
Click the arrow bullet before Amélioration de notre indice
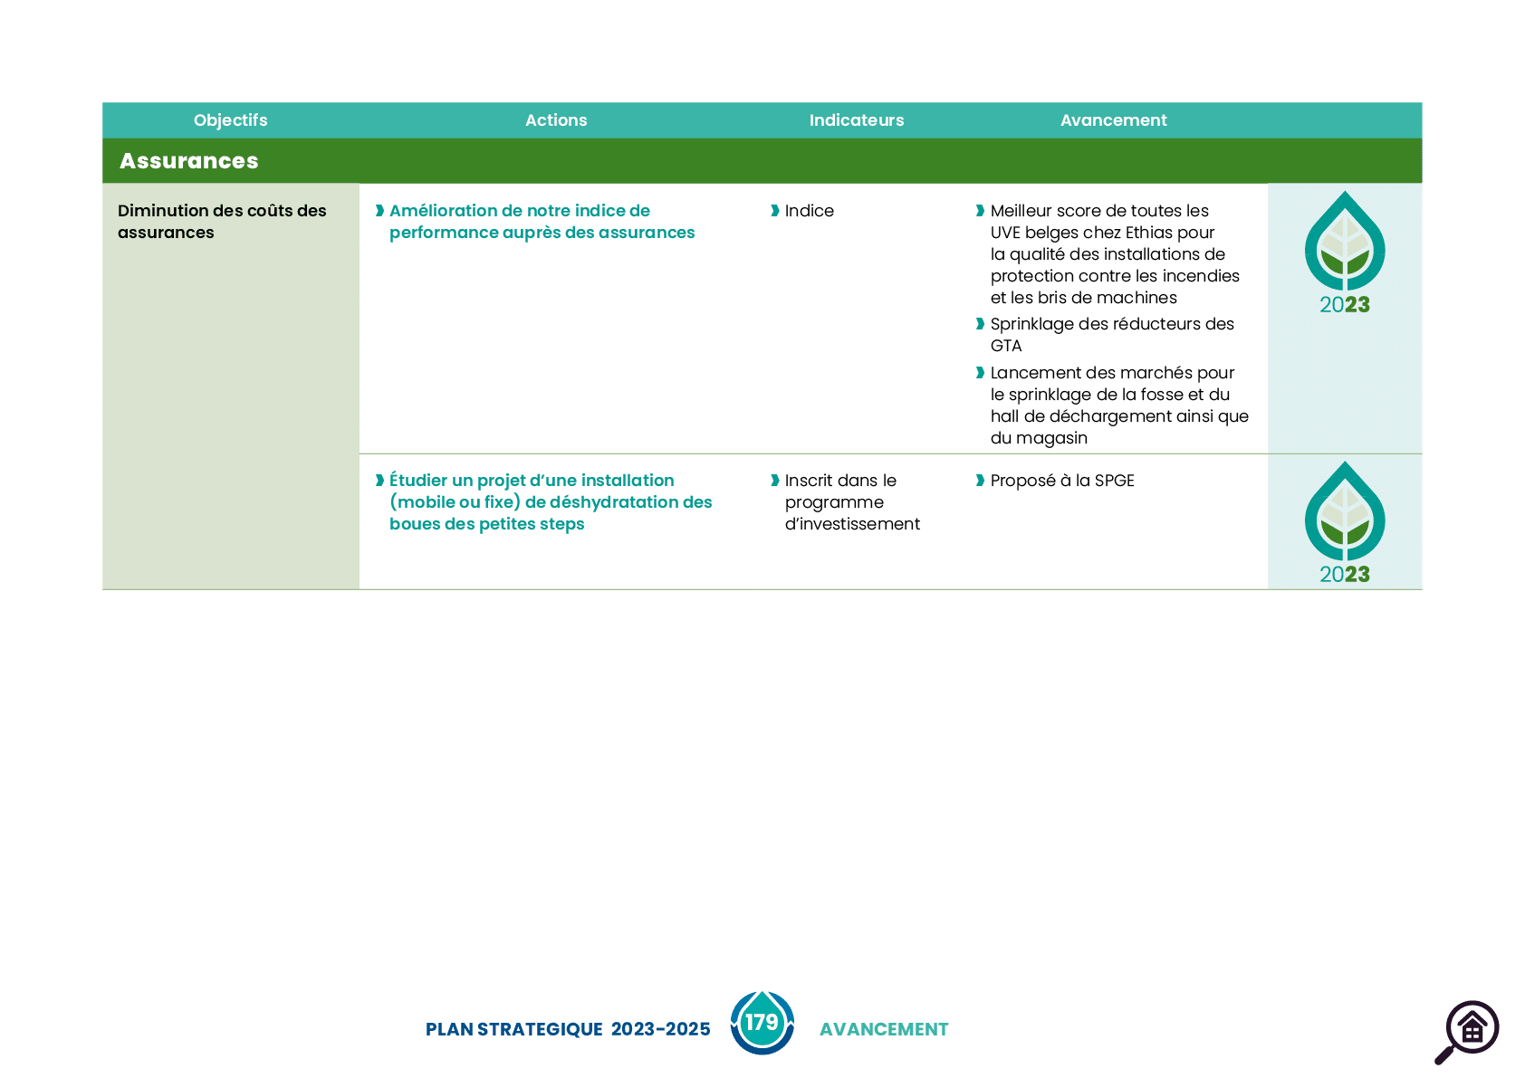(380, 211)
